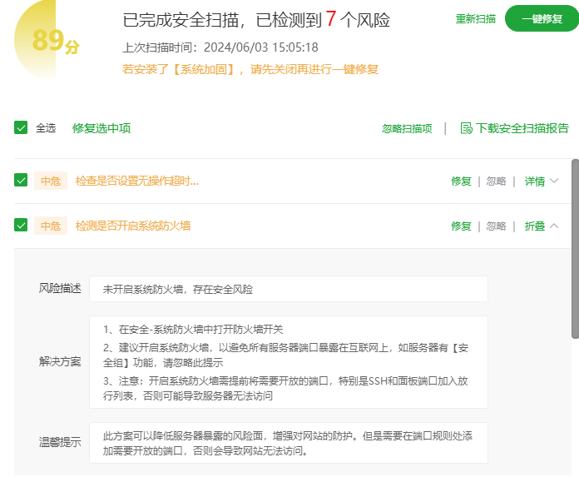Open 忽略扫描项 list
This screenshot has height=477, width=579.
407,128
